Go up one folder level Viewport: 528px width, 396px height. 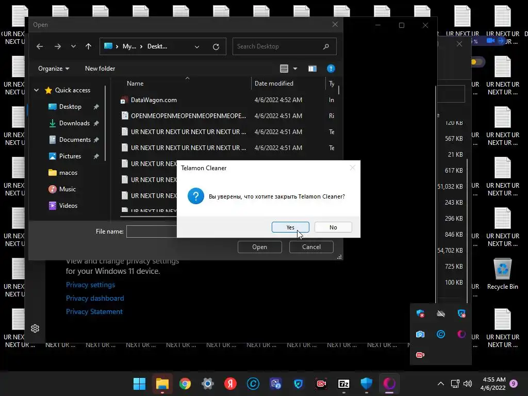pyautogui.click(x=88, y=46)
